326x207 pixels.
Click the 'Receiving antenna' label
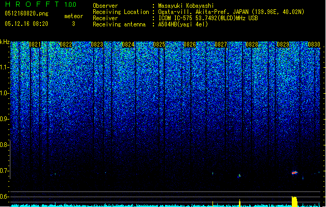(x=119, y=24)
